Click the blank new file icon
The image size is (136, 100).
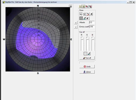(x=80, y=7)
